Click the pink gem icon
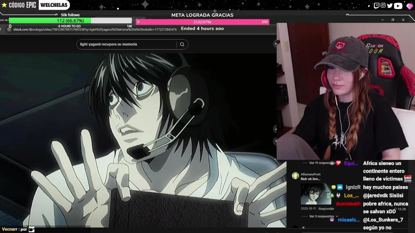This screenshot has height=233, width=415. click(409, 6)
